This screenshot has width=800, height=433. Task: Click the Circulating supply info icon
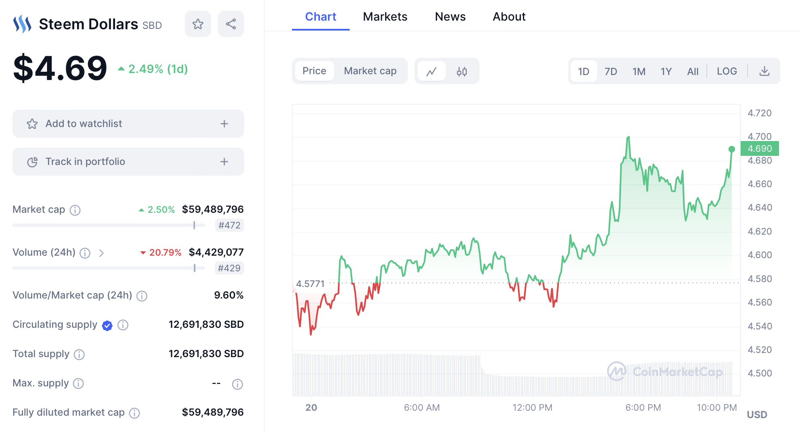coord(123,325)
